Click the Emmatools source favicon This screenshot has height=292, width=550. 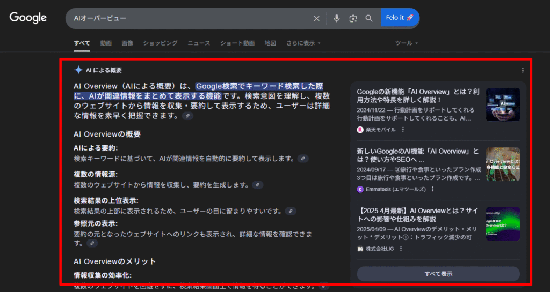pyautogui.click(x=360, y=189)
